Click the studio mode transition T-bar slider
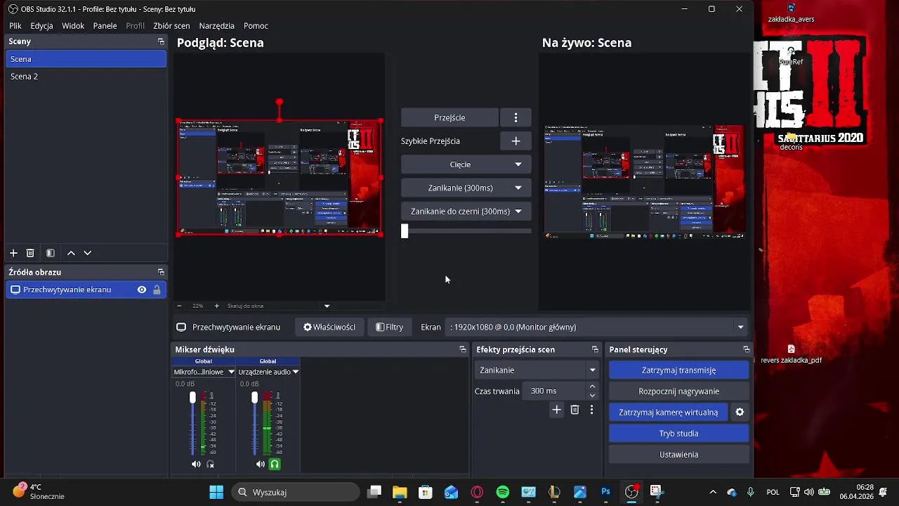Image resolution: width=899 pixels, height=506 pixels. (x=405, y=231)
